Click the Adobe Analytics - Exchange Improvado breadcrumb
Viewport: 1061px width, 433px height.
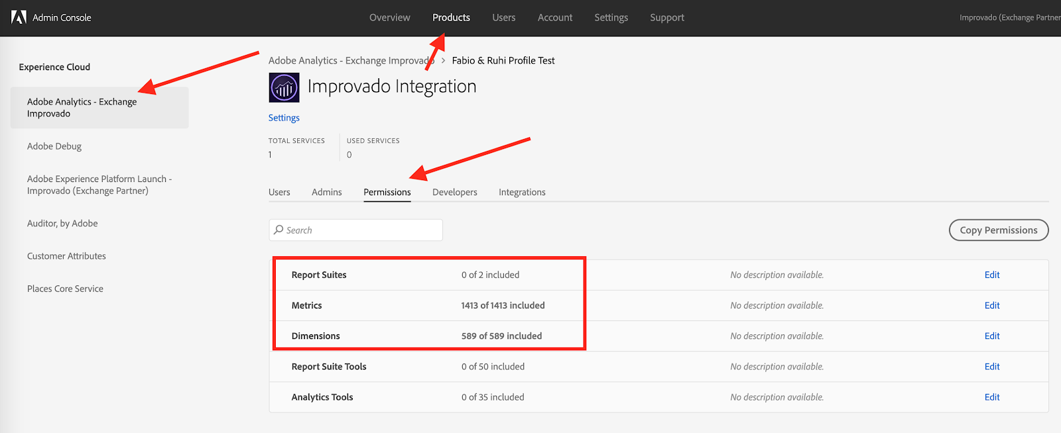coord(351,60)
